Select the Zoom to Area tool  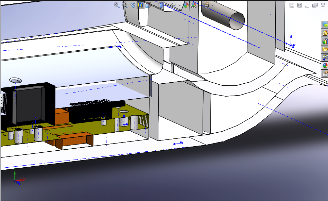point(125,5)
